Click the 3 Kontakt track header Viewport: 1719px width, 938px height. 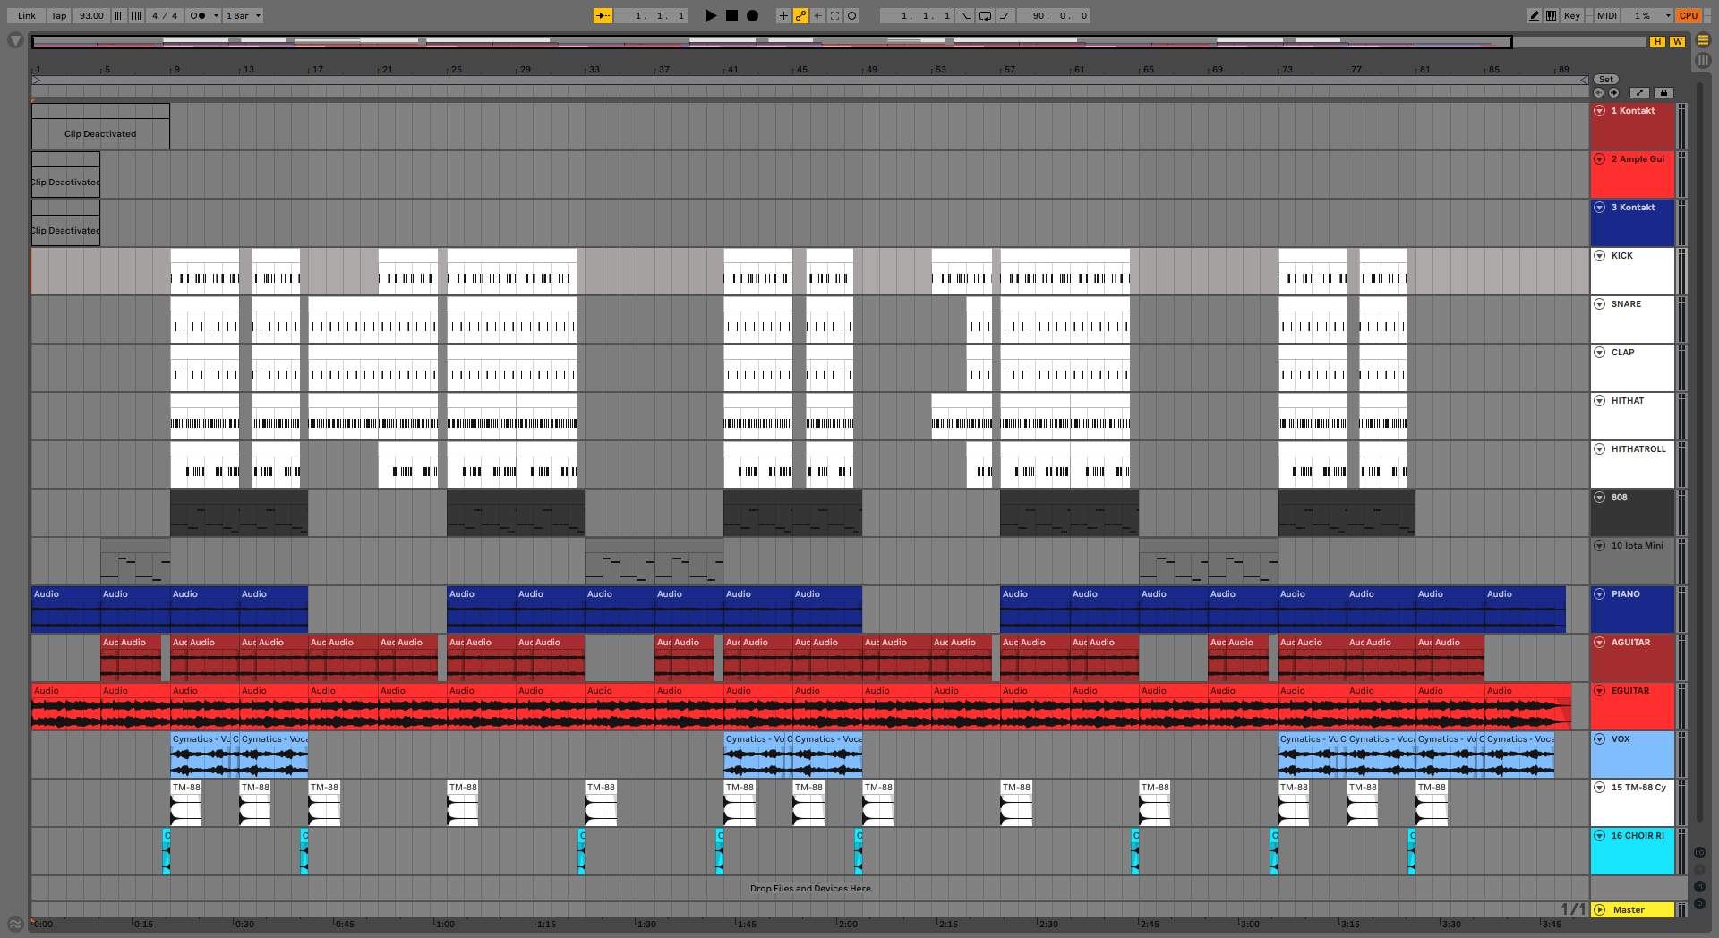[1632, 223]
